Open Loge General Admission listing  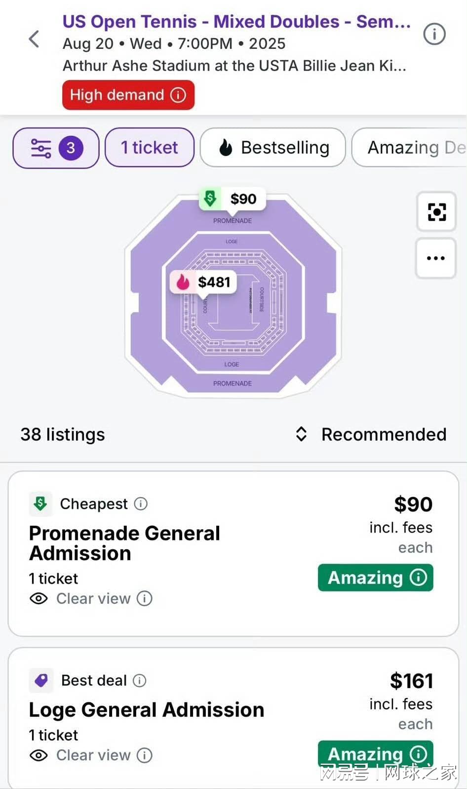[x=147, y=710]
